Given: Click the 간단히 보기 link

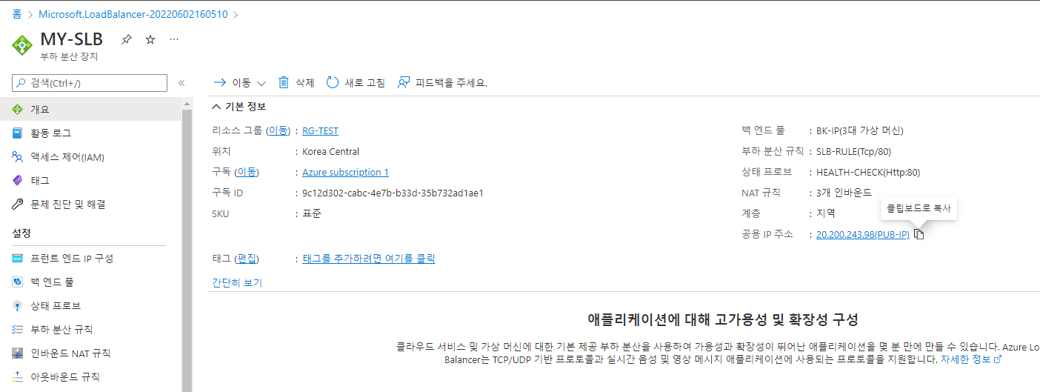Looking at the screenshot, I should coord(237,282).
